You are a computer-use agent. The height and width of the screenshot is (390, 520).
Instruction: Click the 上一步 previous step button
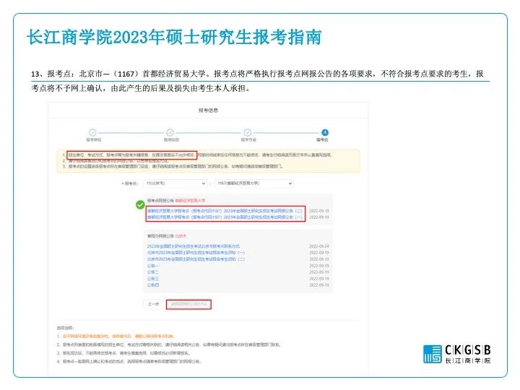[153, 304]
